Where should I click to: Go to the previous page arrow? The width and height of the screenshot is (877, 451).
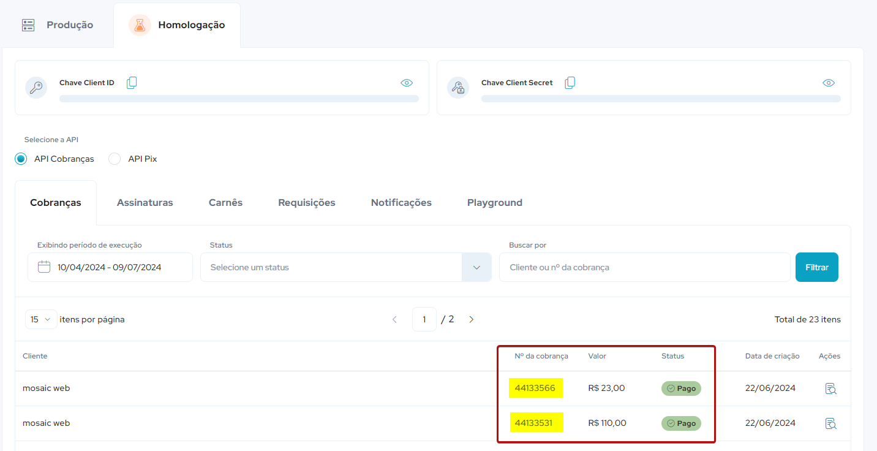click(x=394, y=319)
